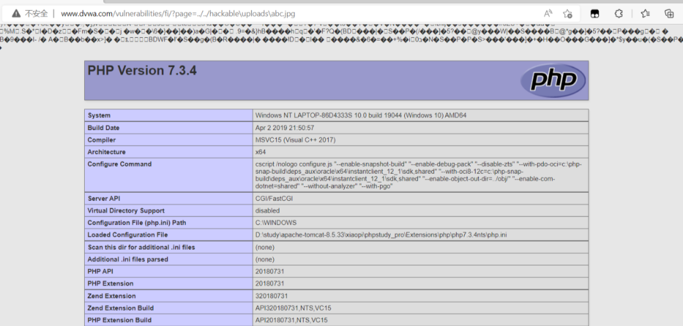Click the 320180731 Zend Extension value
This screenshot has height=326, width=683.
click(x=271, y=296)
